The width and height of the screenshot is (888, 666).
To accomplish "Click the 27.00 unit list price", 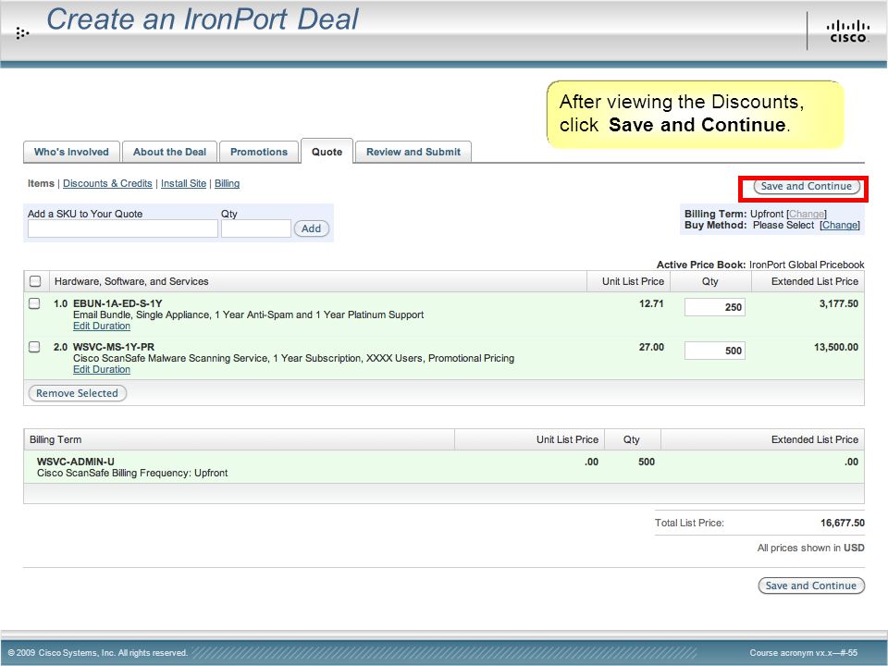I will pos(651,347).
